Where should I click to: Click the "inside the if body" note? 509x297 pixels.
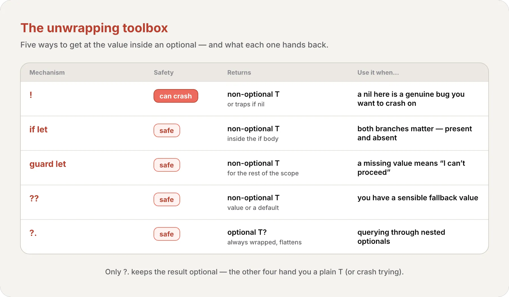pos(253,139)
